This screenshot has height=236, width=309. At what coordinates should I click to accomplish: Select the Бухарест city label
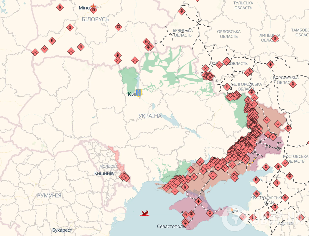pos(62,230)
